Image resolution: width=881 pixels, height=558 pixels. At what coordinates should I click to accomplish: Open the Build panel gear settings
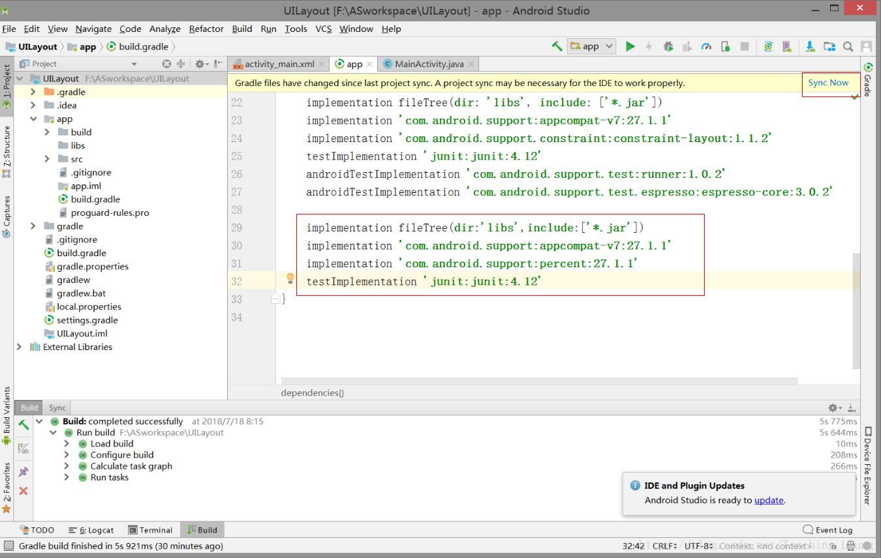pyautogui.click(x=834, y=407)
